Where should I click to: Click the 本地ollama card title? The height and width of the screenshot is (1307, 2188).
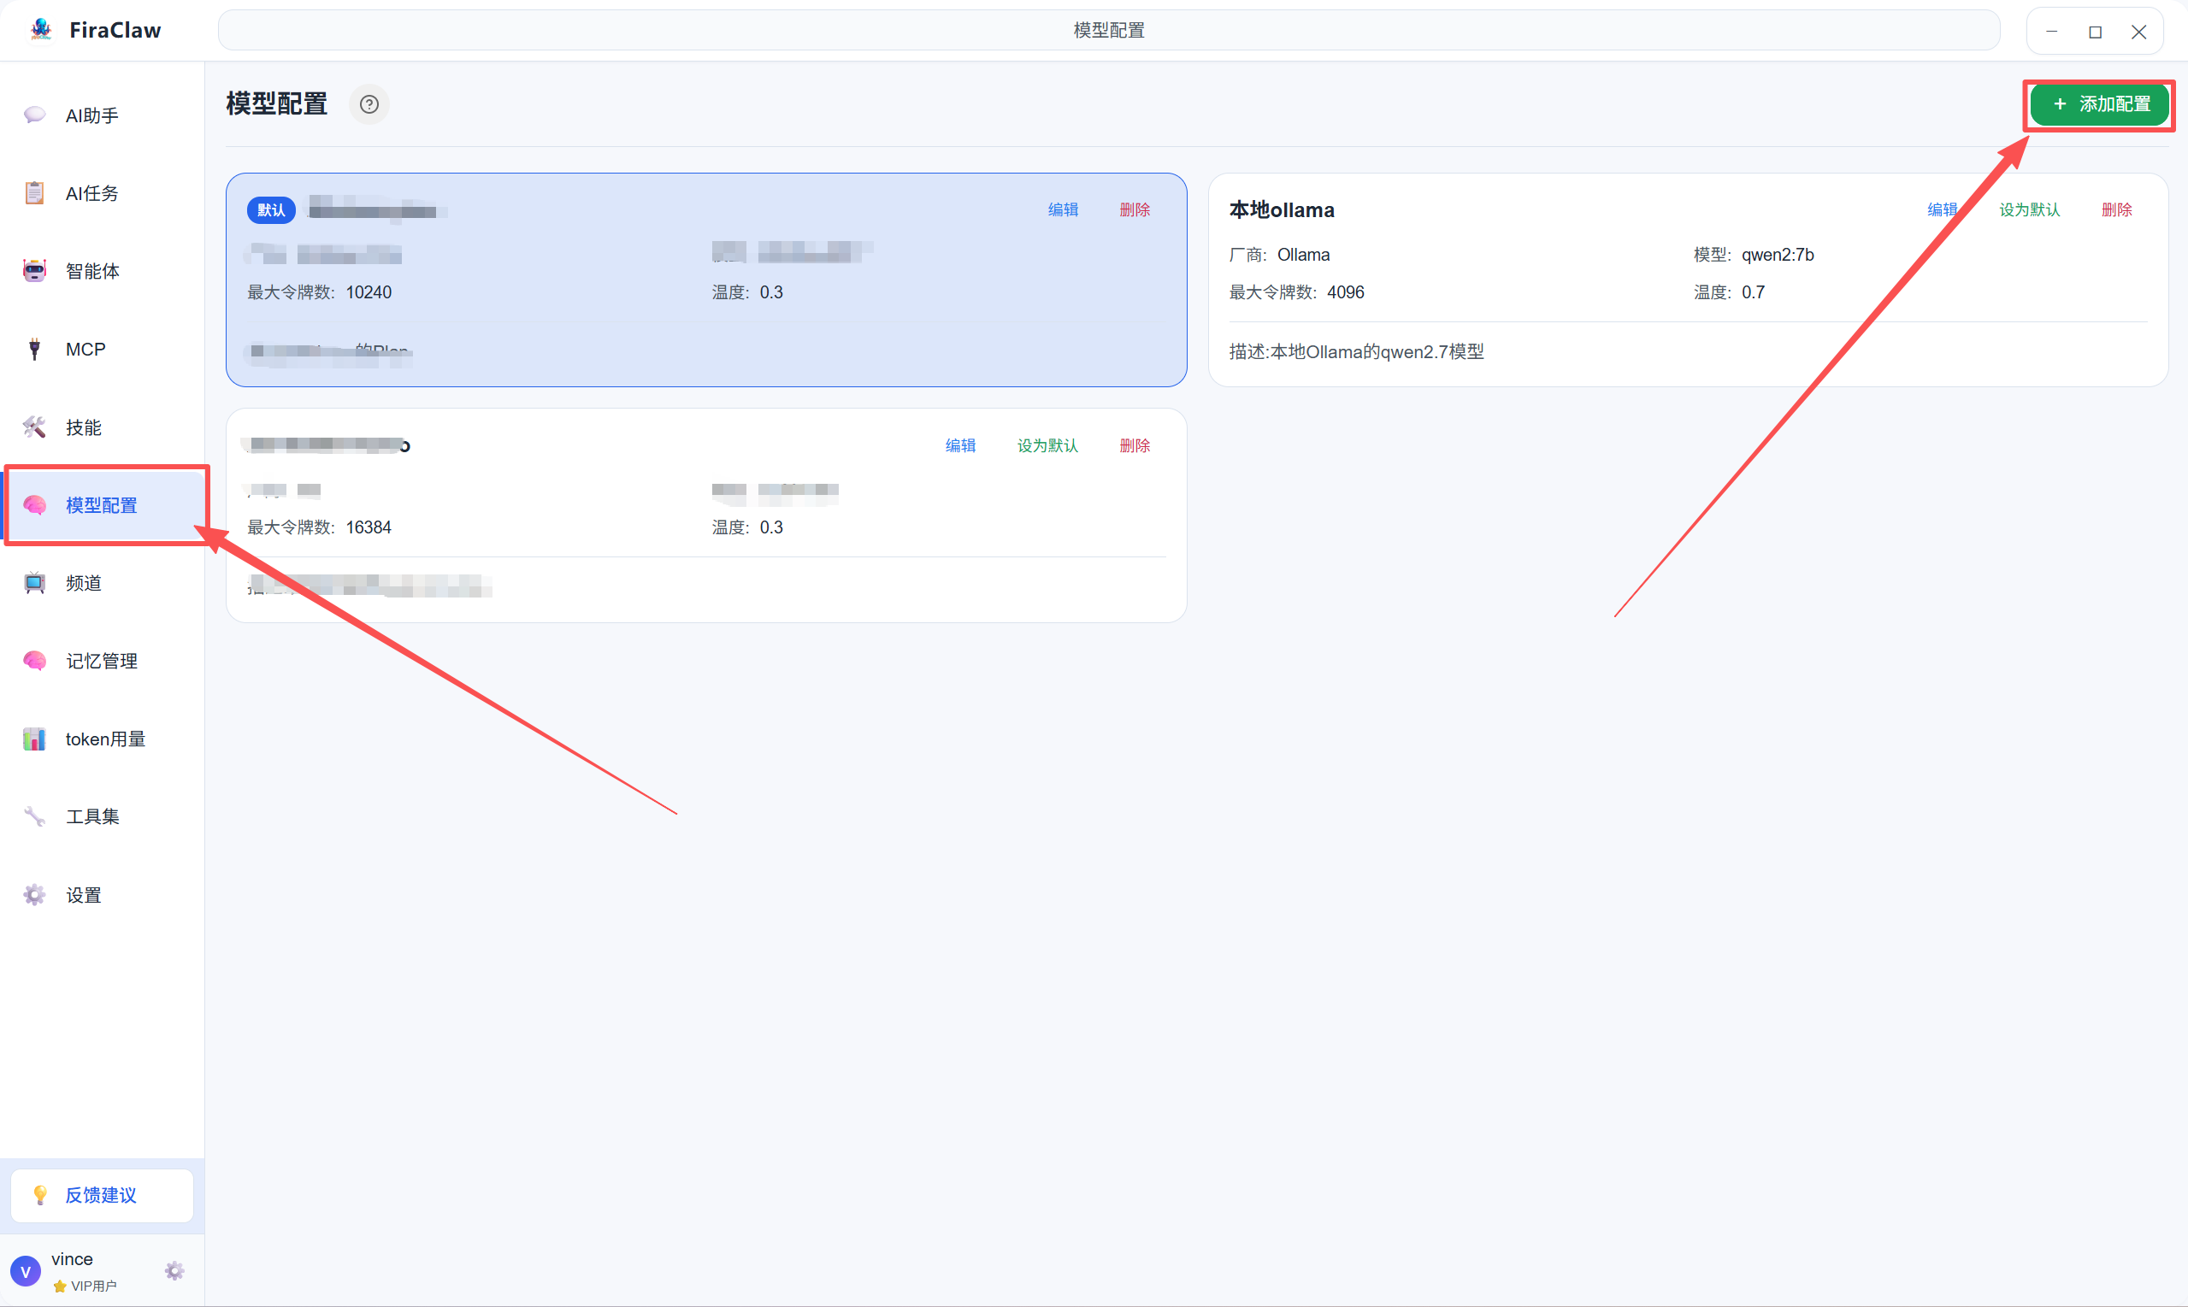click(x=1282, y=210)
